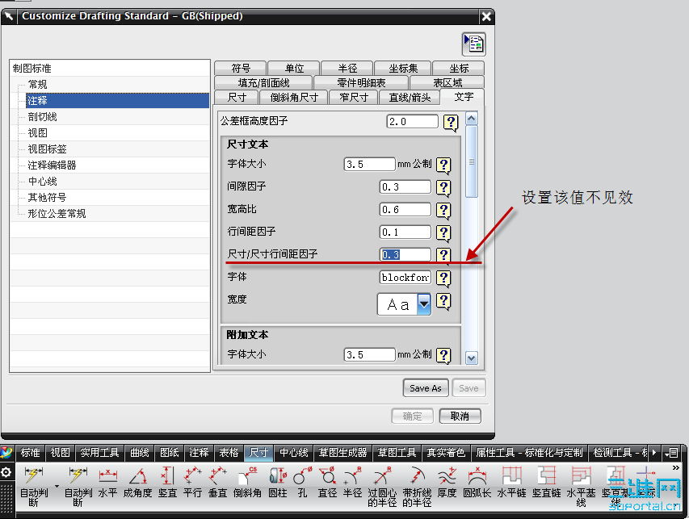
Task: Select the chamfer (倒斜角) dimension tool
Action: 247,483
